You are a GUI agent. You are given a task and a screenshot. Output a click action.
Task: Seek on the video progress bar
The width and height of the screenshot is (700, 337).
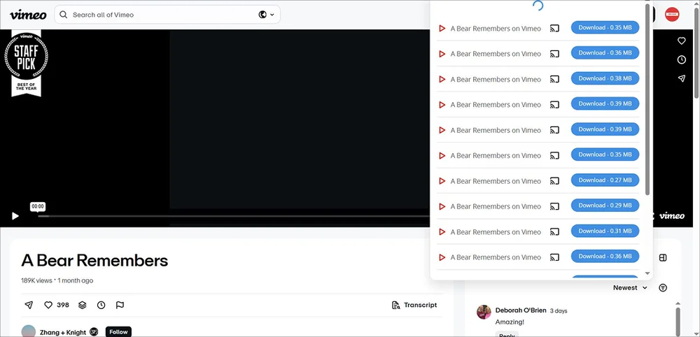(234, 216)
